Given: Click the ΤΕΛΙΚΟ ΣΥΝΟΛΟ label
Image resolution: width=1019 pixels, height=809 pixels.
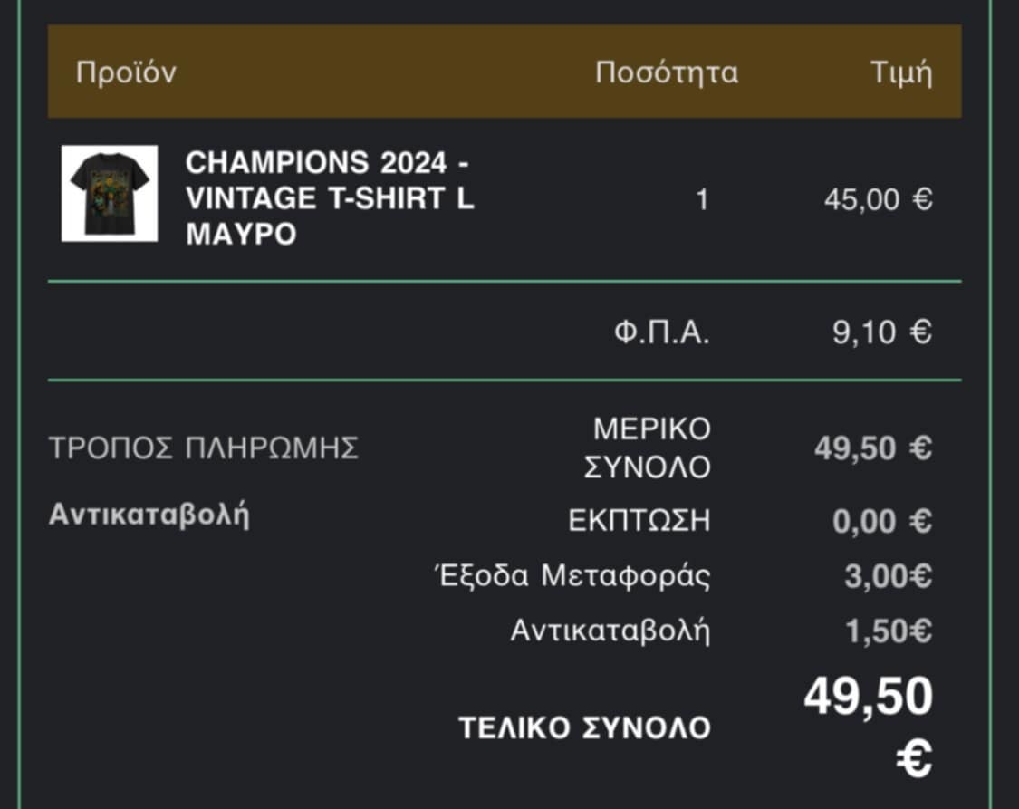Looking at the screenshot, I should point(585,727).
